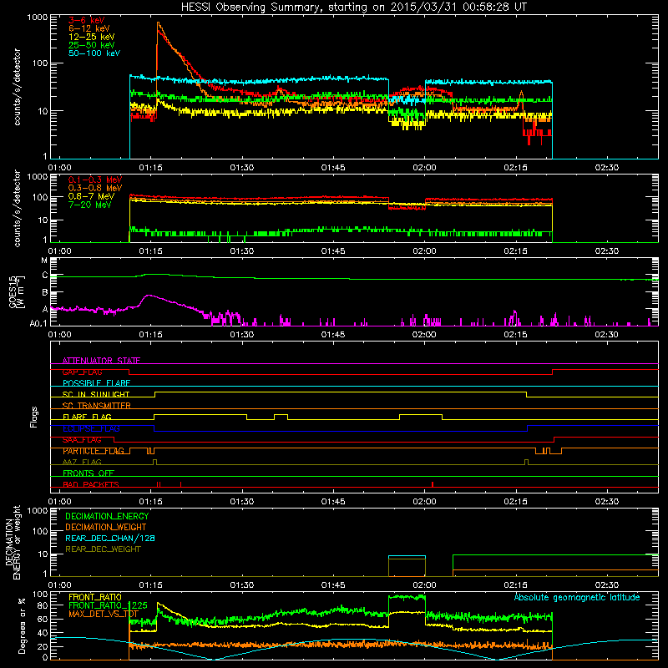Click the BAD_PACKETS flag label
Screen dimensions: 668x668
tap(91, 484)
